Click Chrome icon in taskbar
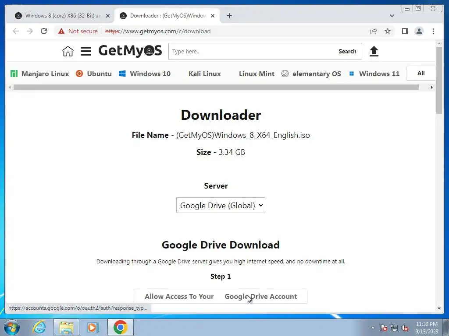Image resolution: width=449 pixels, height=336 pixels. [x=121, y=327]
